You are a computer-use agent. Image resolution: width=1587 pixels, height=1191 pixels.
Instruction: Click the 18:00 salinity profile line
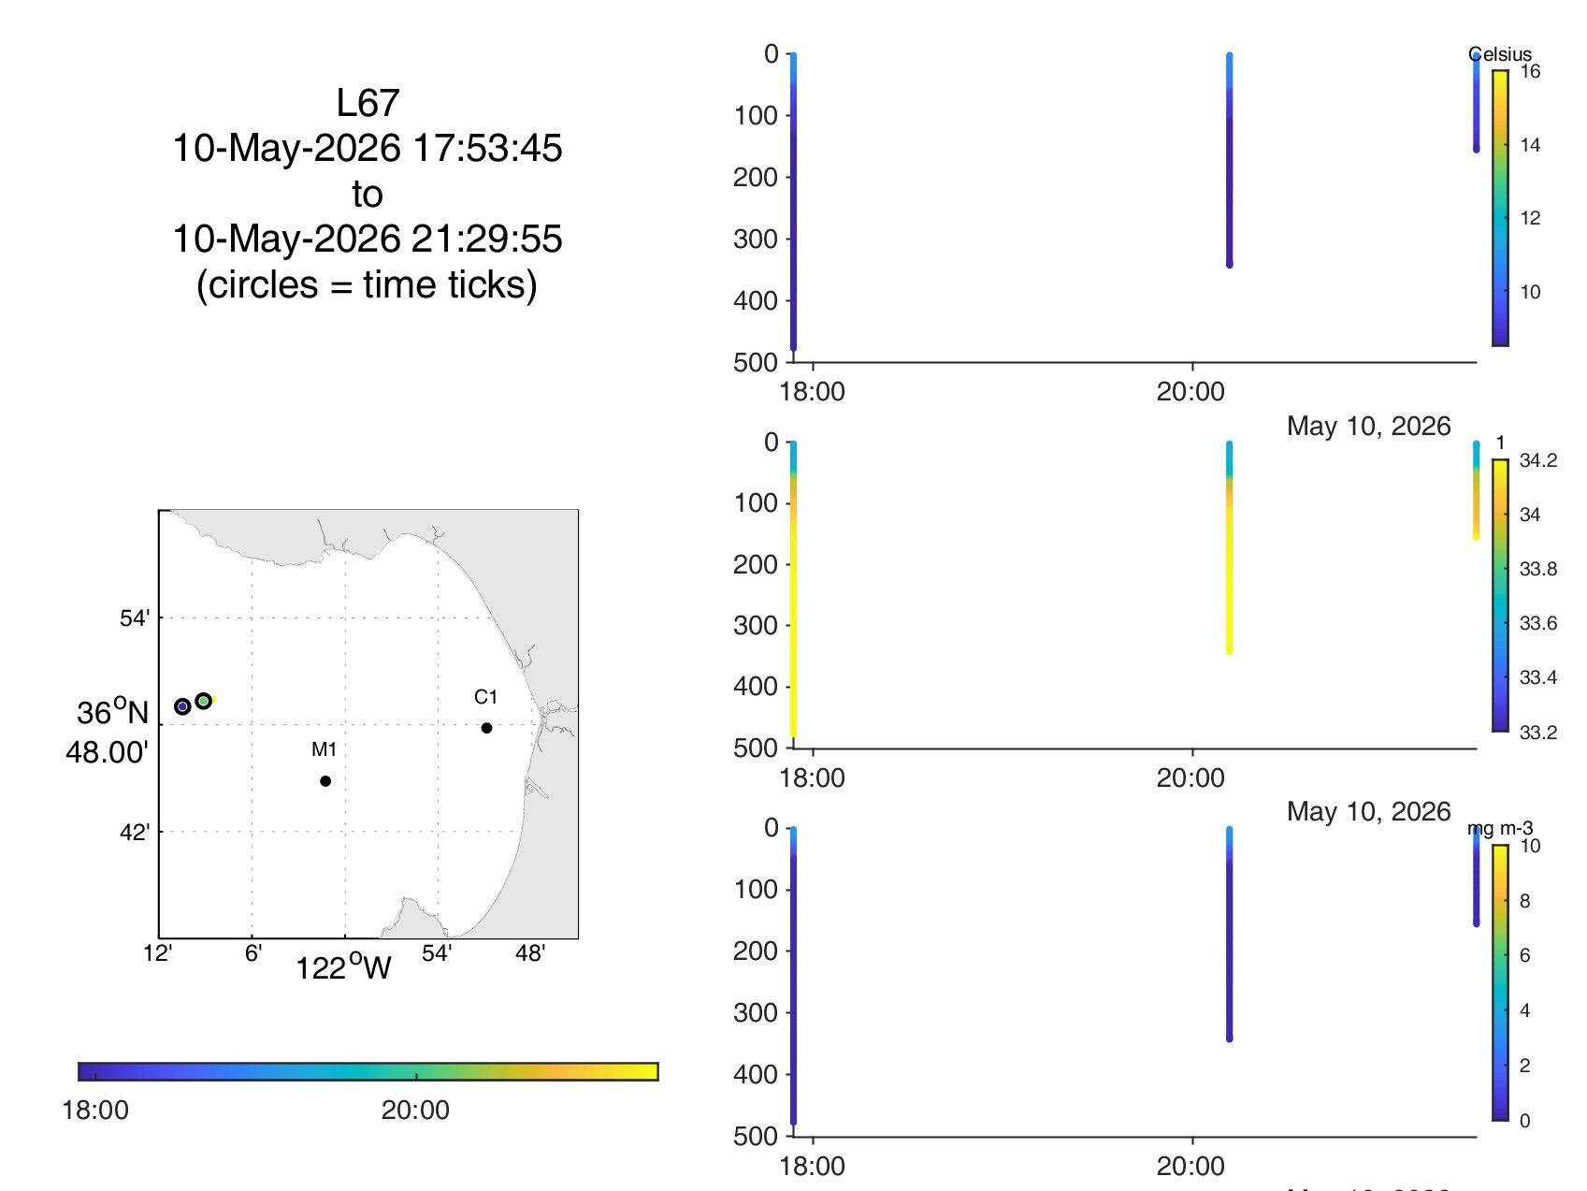click(x=793, y=589)
